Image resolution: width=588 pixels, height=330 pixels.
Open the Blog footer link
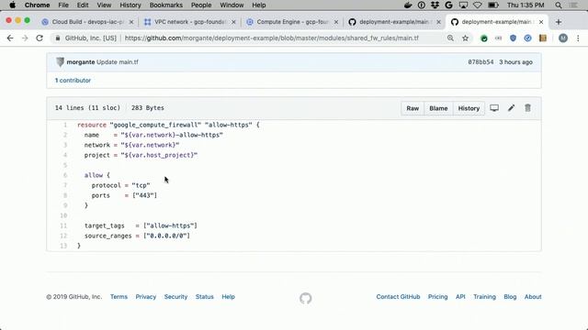(x=510, y=297)
